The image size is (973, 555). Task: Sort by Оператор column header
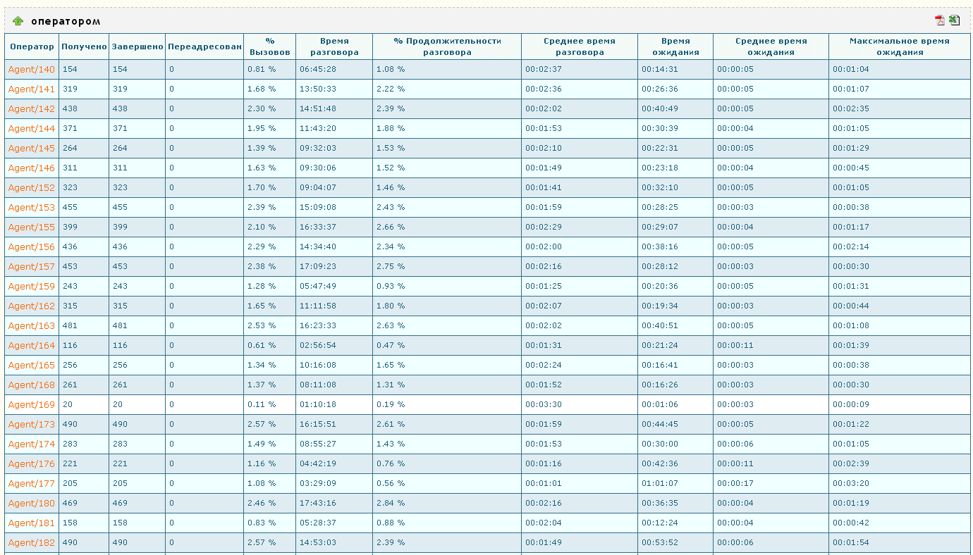(32, 46)
